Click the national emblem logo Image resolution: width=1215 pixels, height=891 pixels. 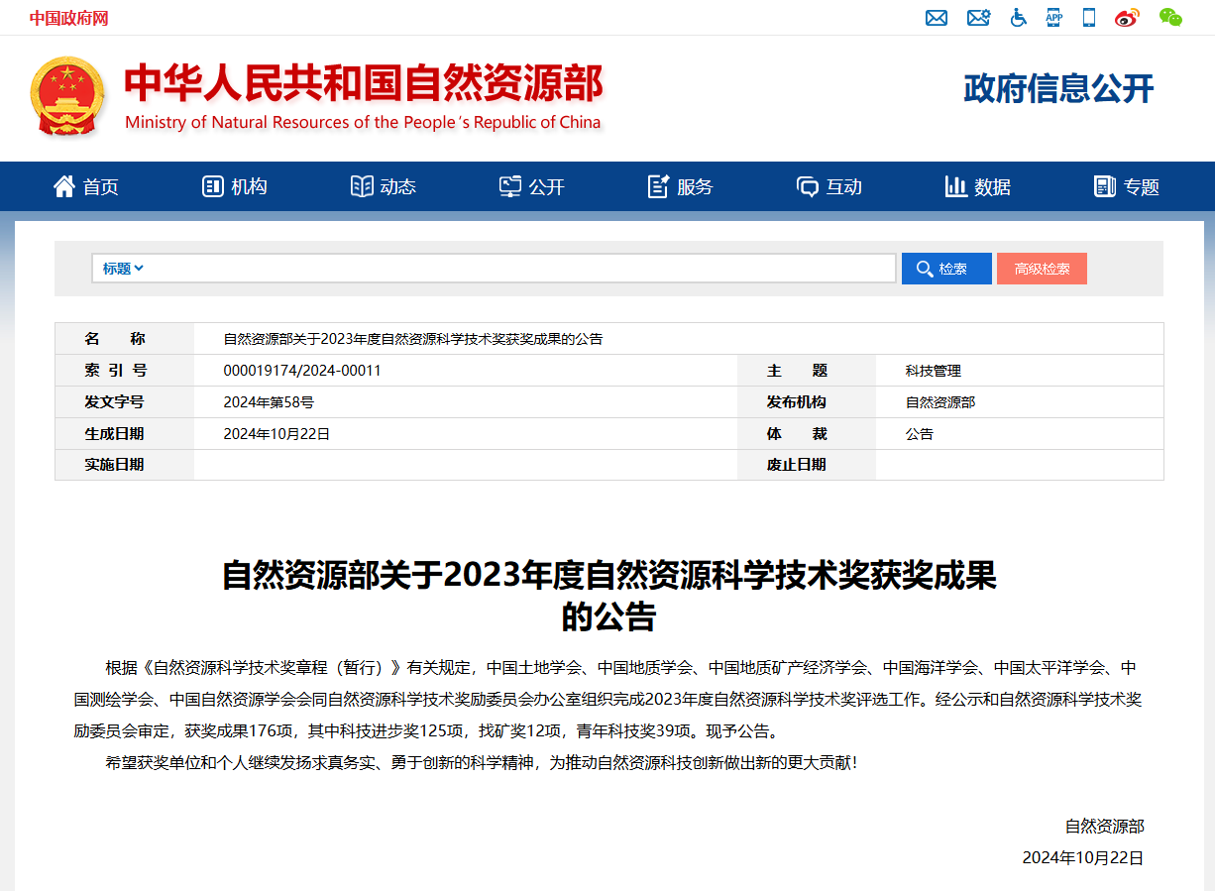66,96
